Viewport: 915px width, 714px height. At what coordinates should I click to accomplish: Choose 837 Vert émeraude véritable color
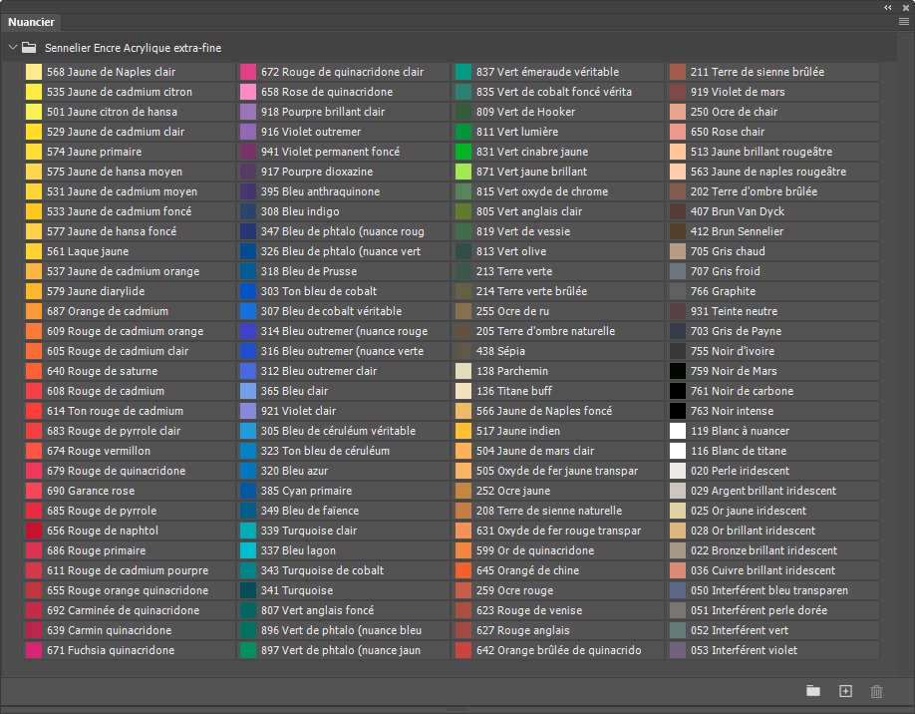(558, 72)
